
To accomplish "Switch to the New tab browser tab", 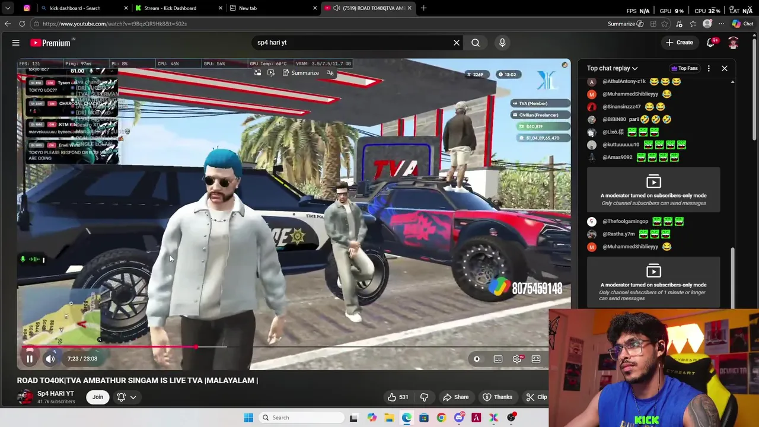I will 273,8.
